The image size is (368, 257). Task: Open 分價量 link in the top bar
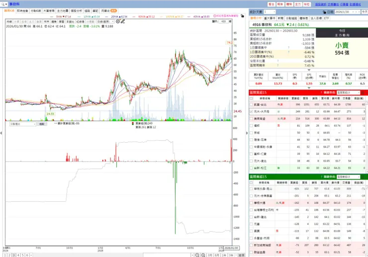[x=344, y=4]
